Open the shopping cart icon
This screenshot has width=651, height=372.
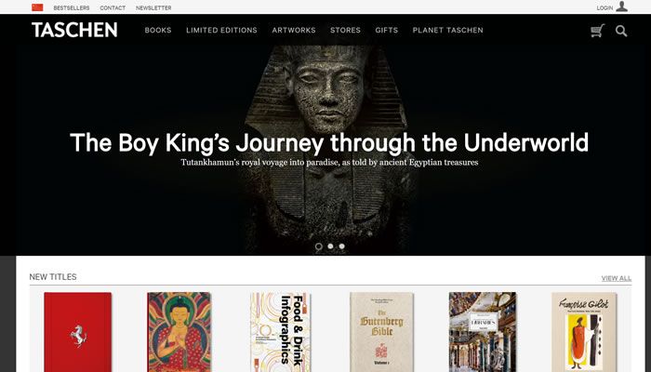(x=597, y=31)
